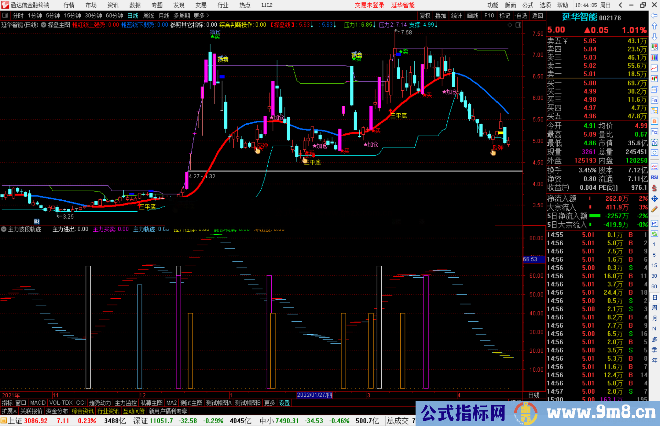This screenshot has width=660, height=426.
Task: Switch chart to 60分钟 period
Action: (x=114, y=16)
